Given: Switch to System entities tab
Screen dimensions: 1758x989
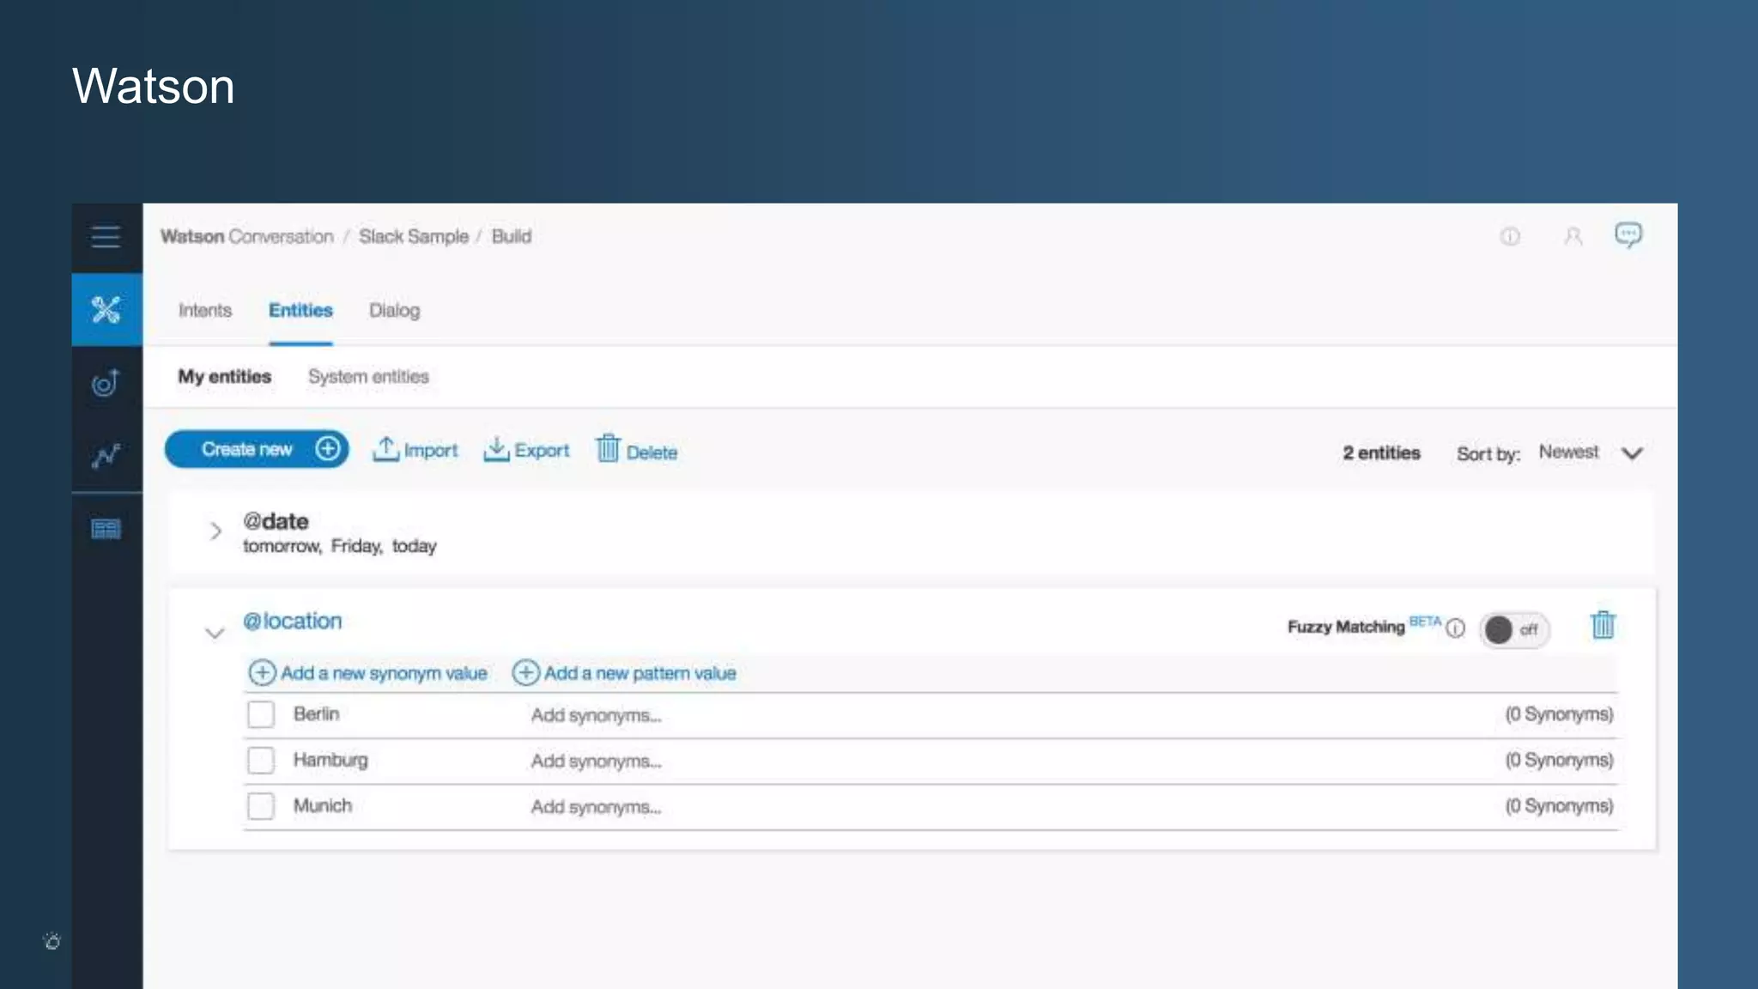Looking at the screenshot, I should (368, 376).
